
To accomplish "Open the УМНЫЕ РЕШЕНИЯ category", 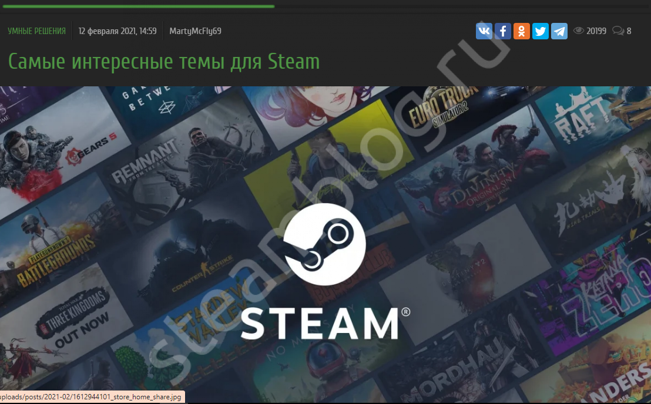I will (36, 31).
